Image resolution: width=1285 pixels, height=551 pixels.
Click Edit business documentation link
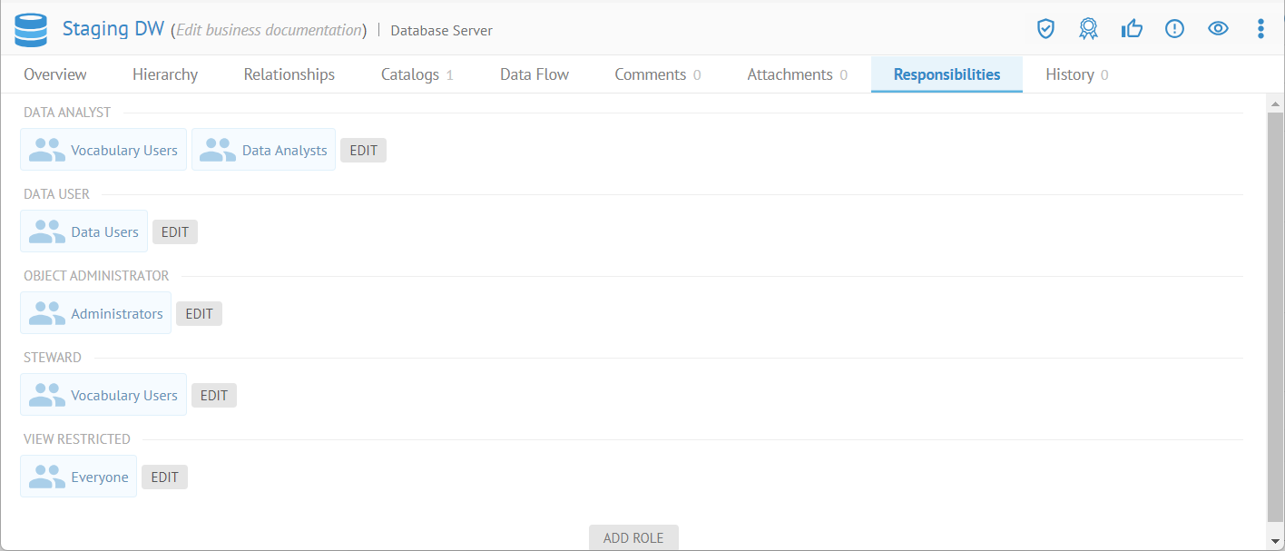269,30
